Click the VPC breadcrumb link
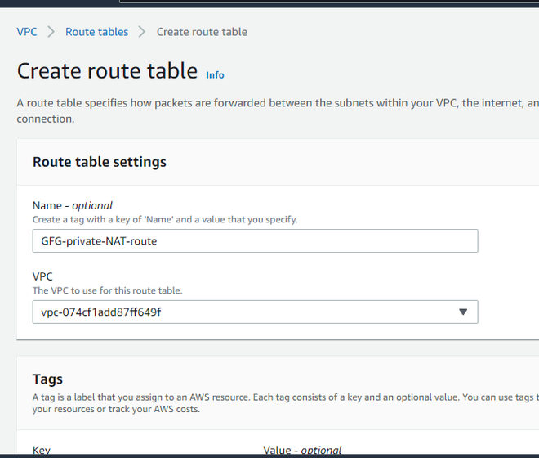Screen dimensions: 539x458 (x=26, y=32)
